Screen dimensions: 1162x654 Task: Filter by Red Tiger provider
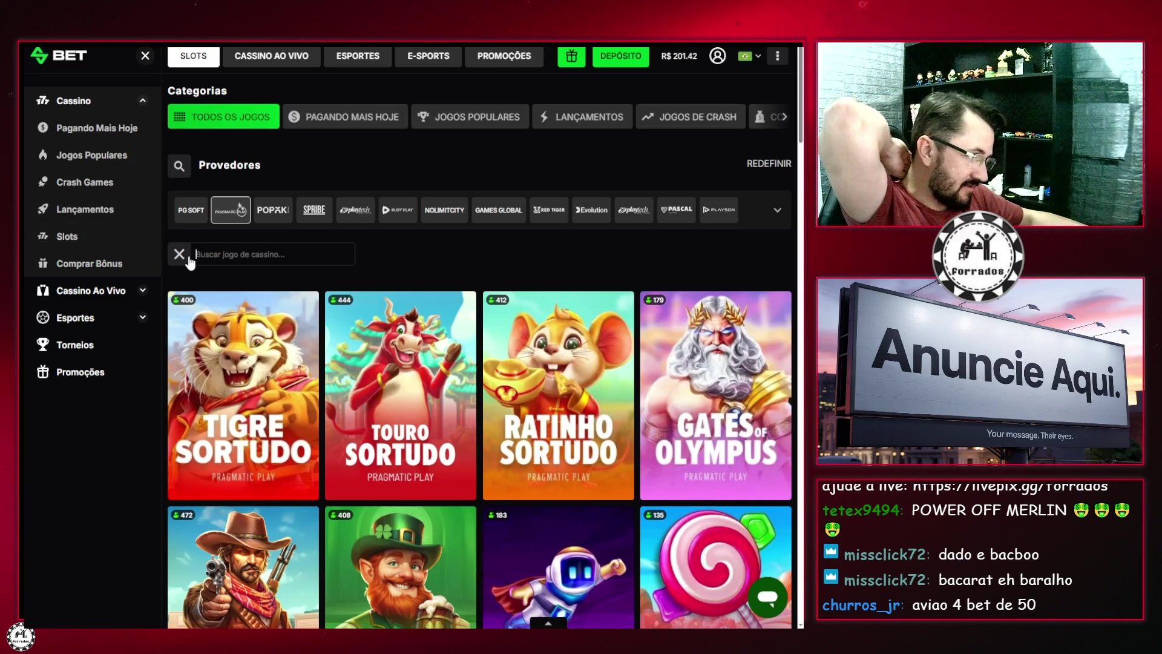coord(549,210)
